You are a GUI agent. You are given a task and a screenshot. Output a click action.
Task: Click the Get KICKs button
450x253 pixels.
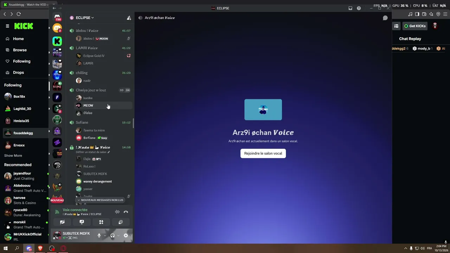coord(415,26)
